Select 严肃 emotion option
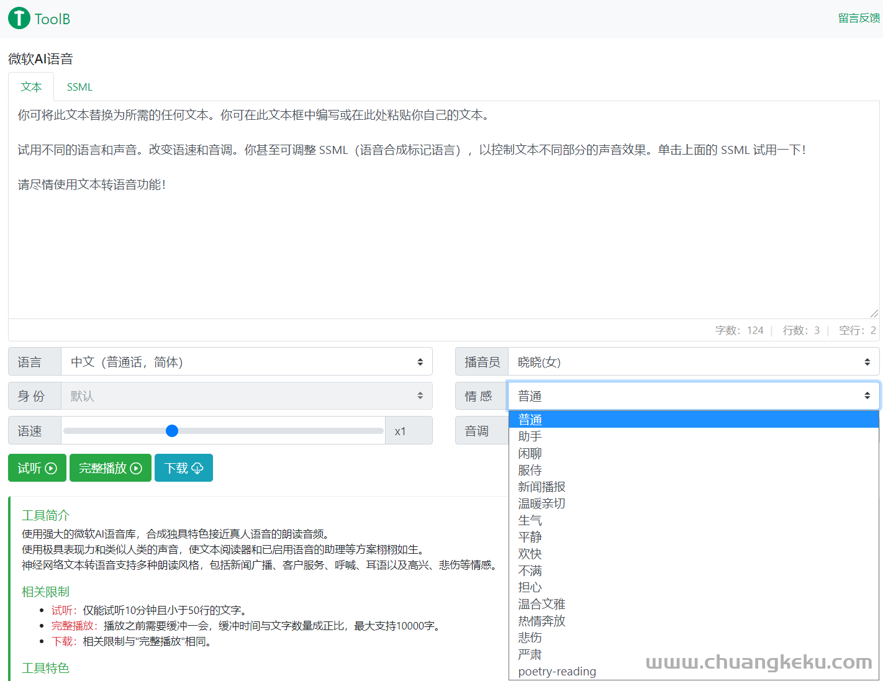This screenshot has width=883, height=681. click(694, 654)
